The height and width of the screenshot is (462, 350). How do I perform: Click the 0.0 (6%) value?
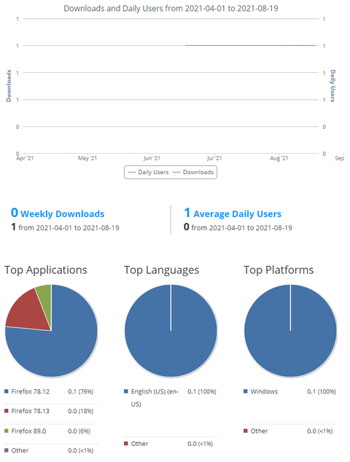pos(79,431)
